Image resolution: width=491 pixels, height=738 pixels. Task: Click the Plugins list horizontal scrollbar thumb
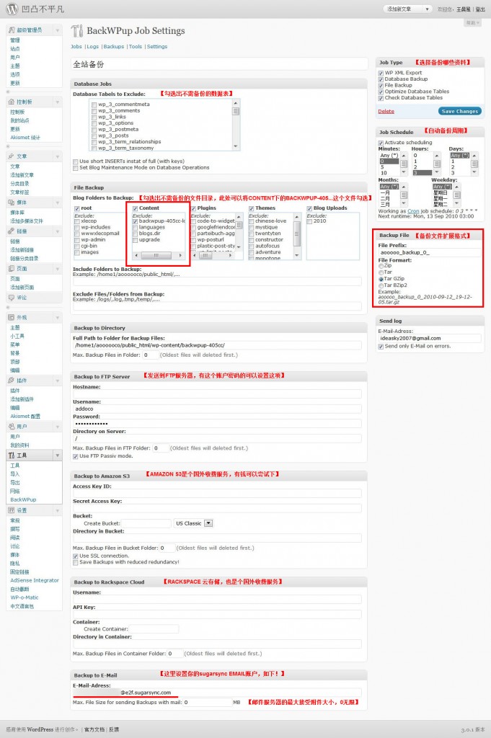205,256
